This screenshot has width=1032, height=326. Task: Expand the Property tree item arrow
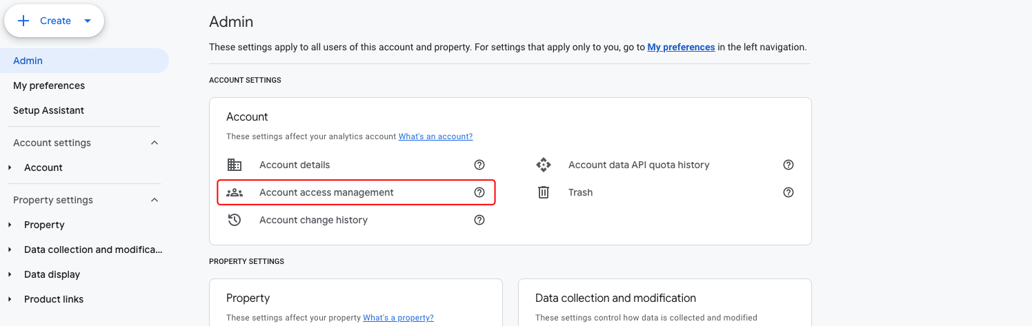[10, 225]
